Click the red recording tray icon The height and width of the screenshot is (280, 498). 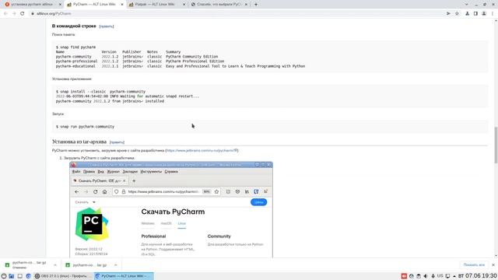coord(404,276)
